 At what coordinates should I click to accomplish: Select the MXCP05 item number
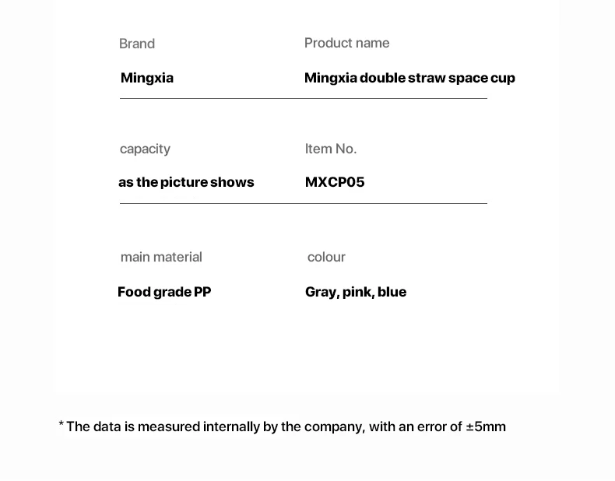[335, 182]
